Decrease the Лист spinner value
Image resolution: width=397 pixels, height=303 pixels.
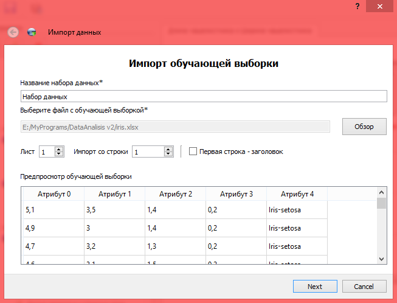pyautogui.click(x=59, y=154)
